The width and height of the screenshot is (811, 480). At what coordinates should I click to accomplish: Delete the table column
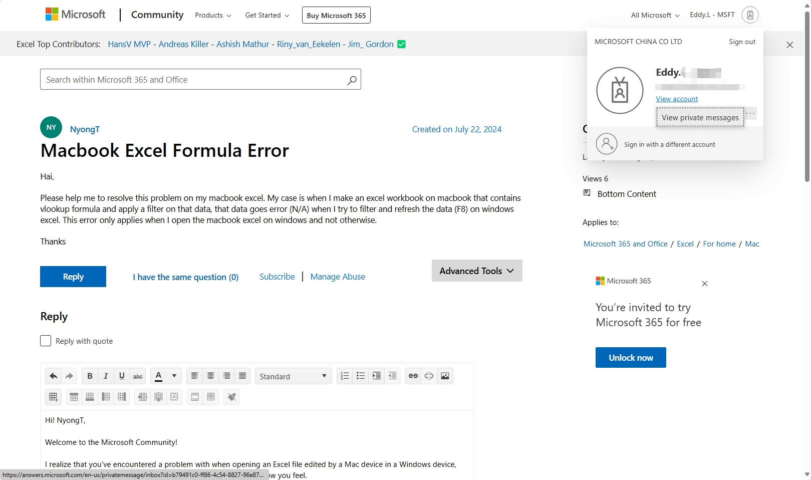click(x=159, y=397)
